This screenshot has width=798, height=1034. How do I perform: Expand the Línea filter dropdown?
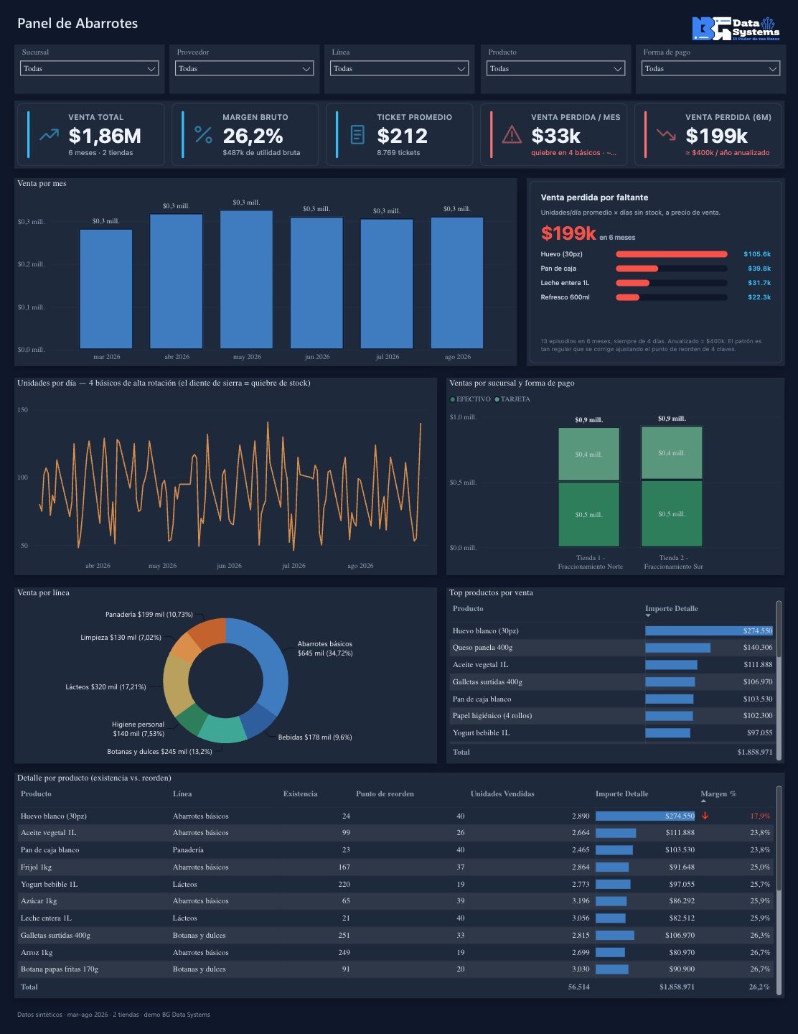[399, 68]
